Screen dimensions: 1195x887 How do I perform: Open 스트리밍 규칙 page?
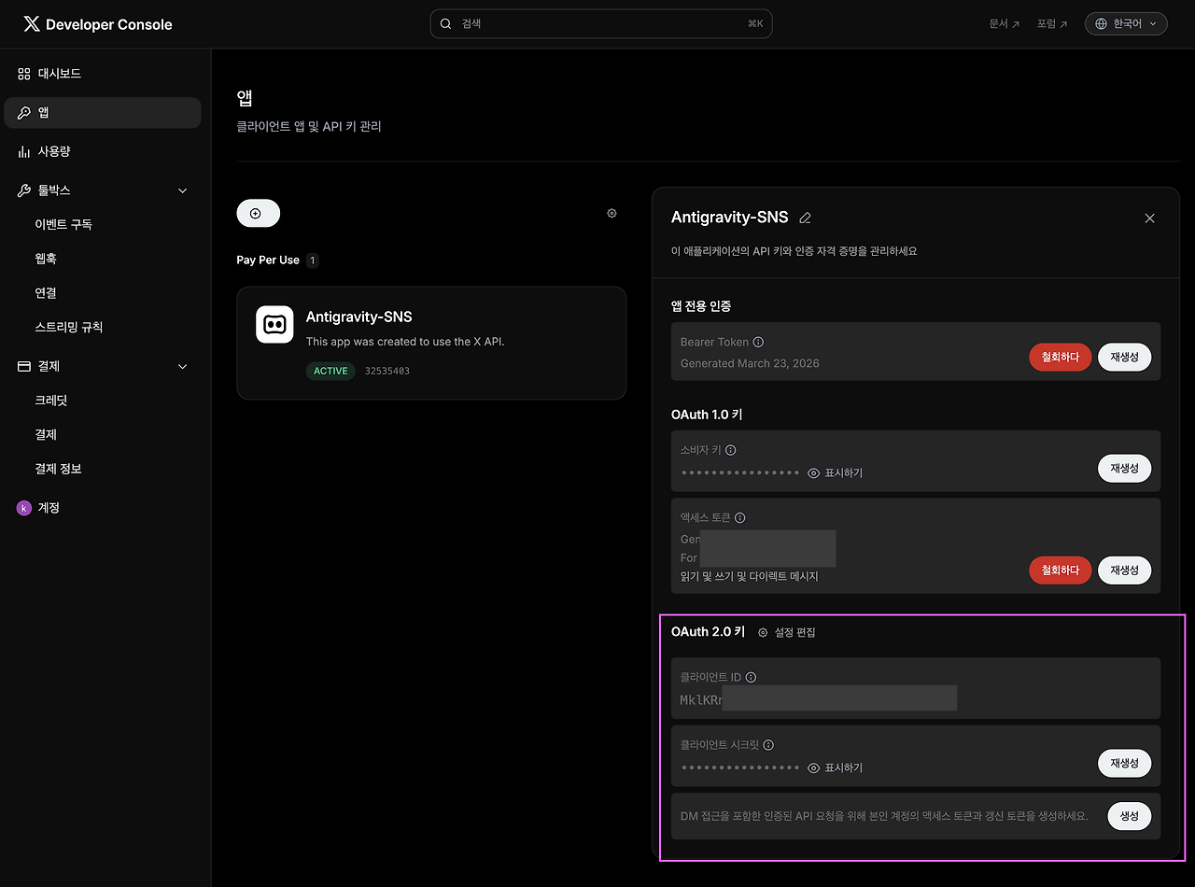(x=69, y=328)
